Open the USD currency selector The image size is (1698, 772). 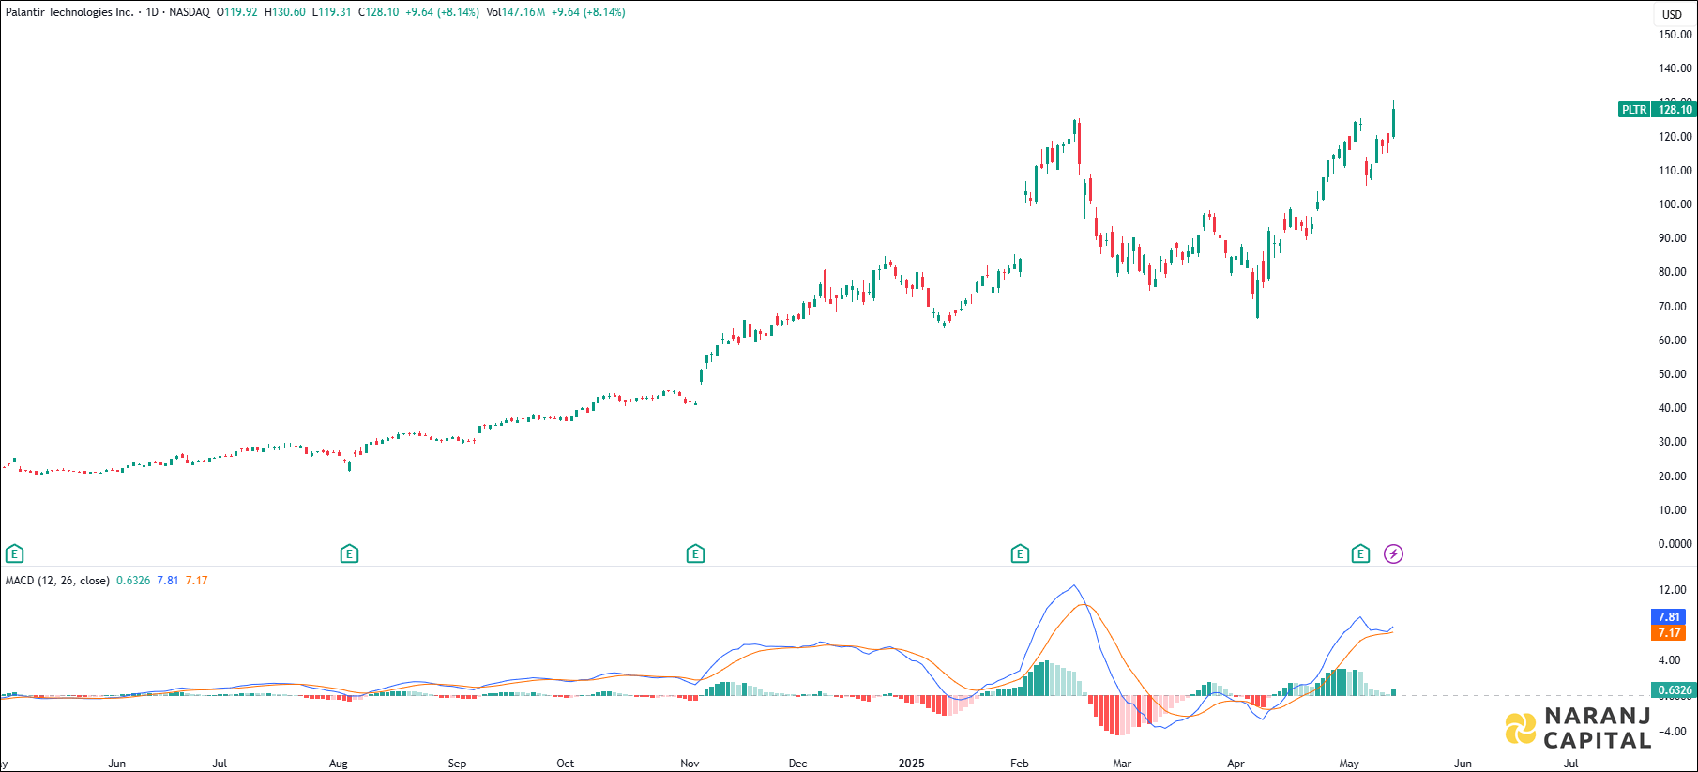pyautogui.click(x=1672, y=14)
